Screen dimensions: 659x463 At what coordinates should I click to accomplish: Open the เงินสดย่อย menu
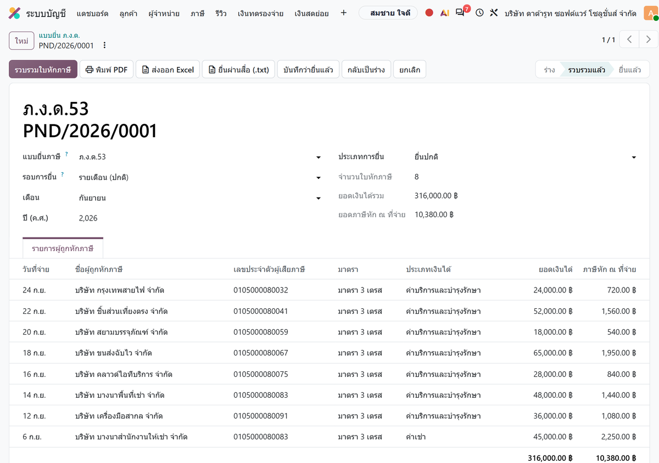click(311, 13)
